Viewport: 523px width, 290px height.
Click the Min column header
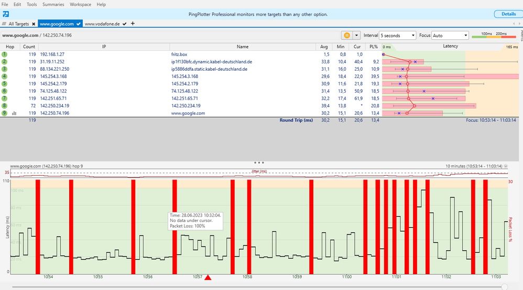click(x=341, y=47)
